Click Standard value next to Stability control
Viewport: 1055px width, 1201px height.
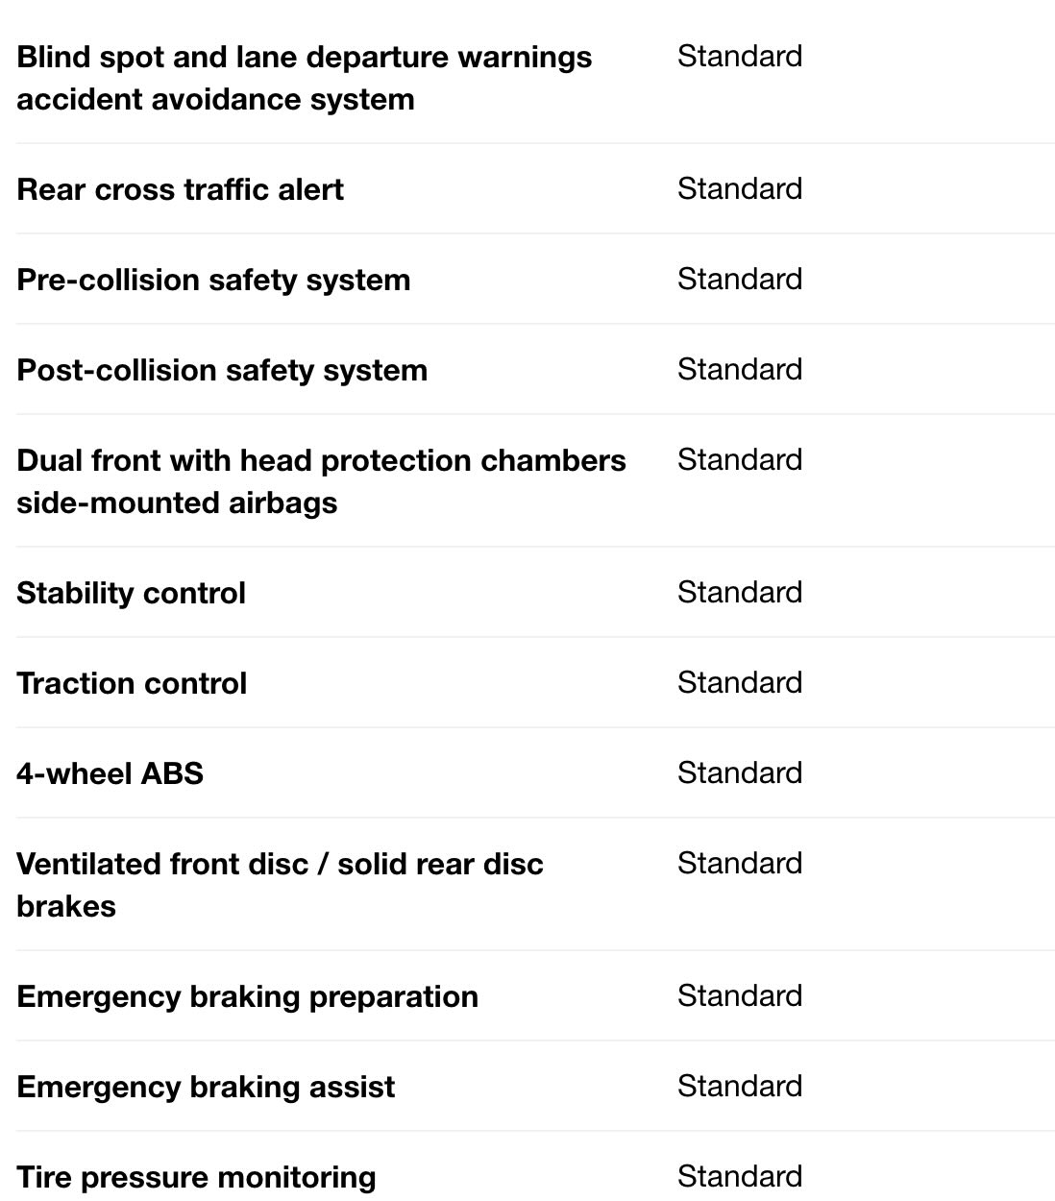click(x=739, y=592)
